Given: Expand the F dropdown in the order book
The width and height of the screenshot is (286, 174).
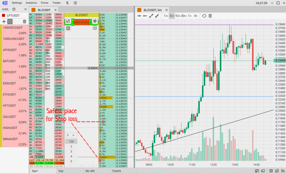Looking at the screenshot, I should [x=71, y=135].
